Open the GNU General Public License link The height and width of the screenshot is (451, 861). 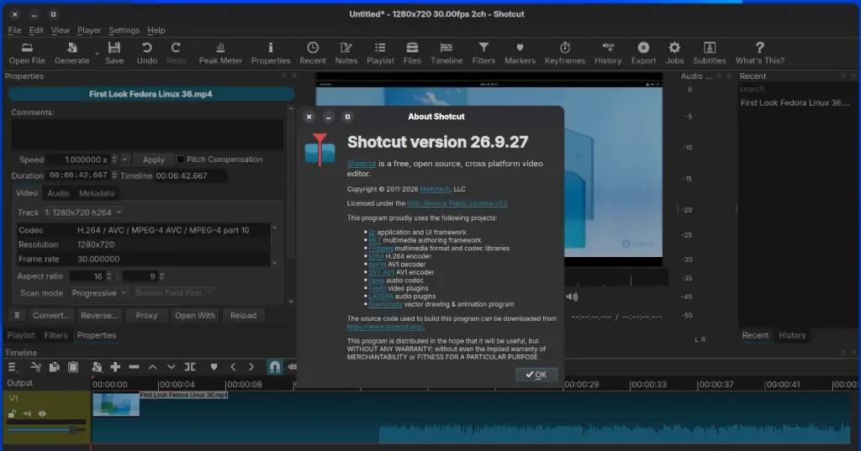pos(457,203)
